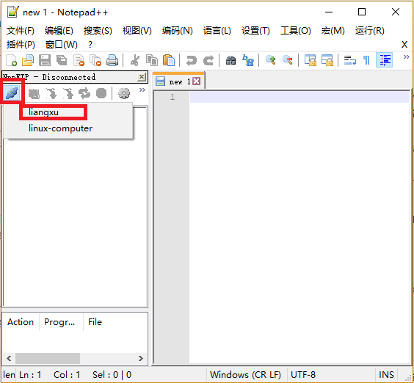The image size is (414, 383).
Task: Click the Open file folder icon
Action: pos(28,60)
